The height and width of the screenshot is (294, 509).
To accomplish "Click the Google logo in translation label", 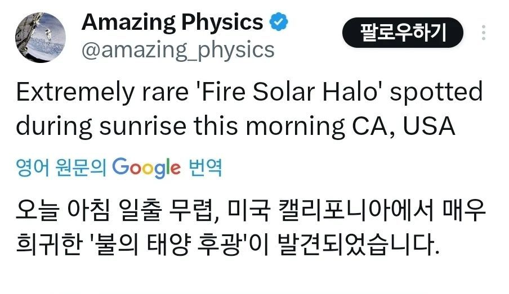I will pos(146,167).
